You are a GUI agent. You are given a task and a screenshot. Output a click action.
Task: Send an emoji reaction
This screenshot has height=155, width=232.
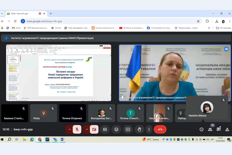point(116,129)
